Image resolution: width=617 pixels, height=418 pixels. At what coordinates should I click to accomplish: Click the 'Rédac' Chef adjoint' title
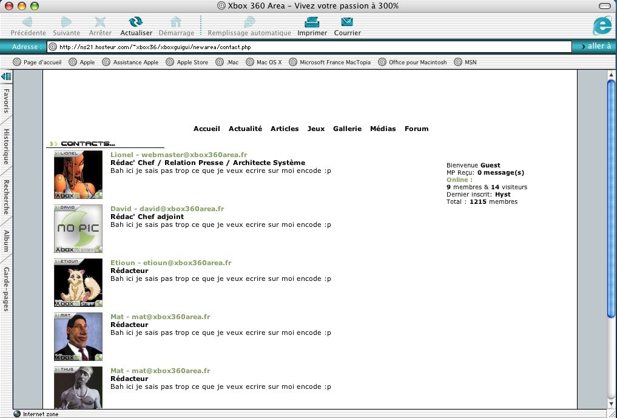click(x=147, y=217)
